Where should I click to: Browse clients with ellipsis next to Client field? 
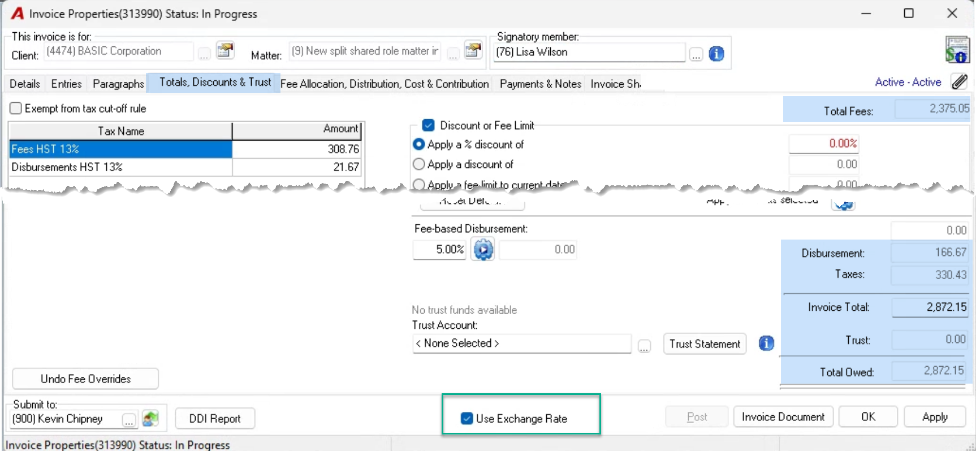[x=204, y=54]
